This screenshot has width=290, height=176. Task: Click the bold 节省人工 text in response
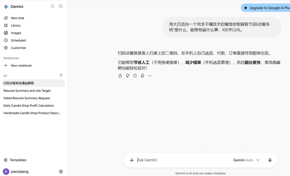click(142, 63)
